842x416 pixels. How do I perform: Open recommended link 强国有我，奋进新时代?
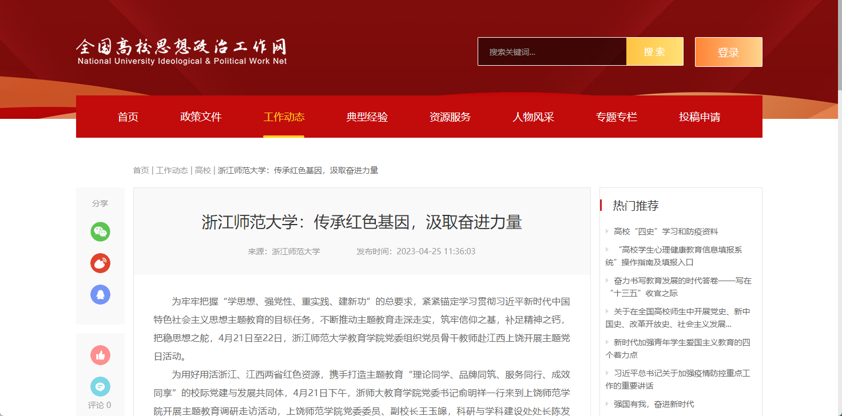[654, 404]
